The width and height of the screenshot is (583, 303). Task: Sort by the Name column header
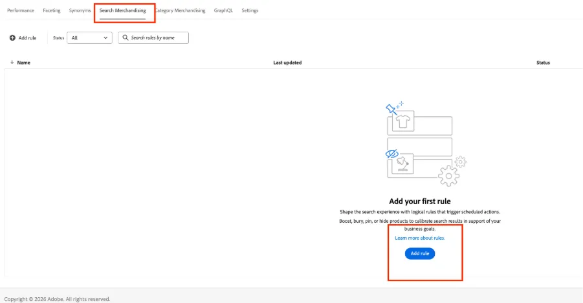[x=23, y=63]
